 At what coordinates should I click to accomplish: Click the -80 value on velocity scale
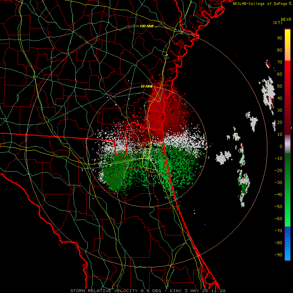(278, 243)
